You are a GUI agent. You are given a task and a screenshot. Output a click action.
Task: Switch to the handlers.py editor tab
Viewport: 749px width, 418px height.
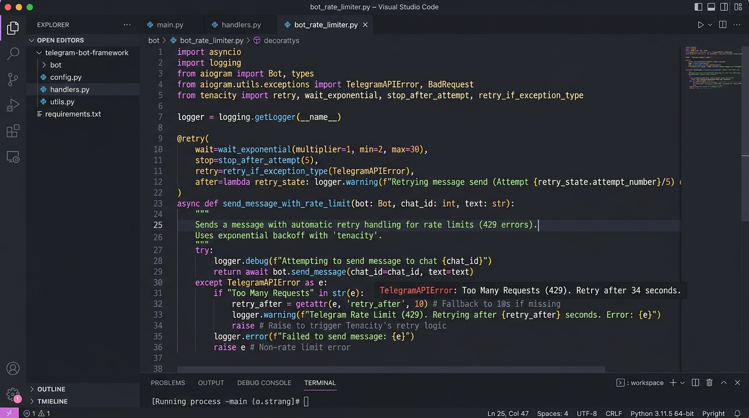click(x=241, y=25)
